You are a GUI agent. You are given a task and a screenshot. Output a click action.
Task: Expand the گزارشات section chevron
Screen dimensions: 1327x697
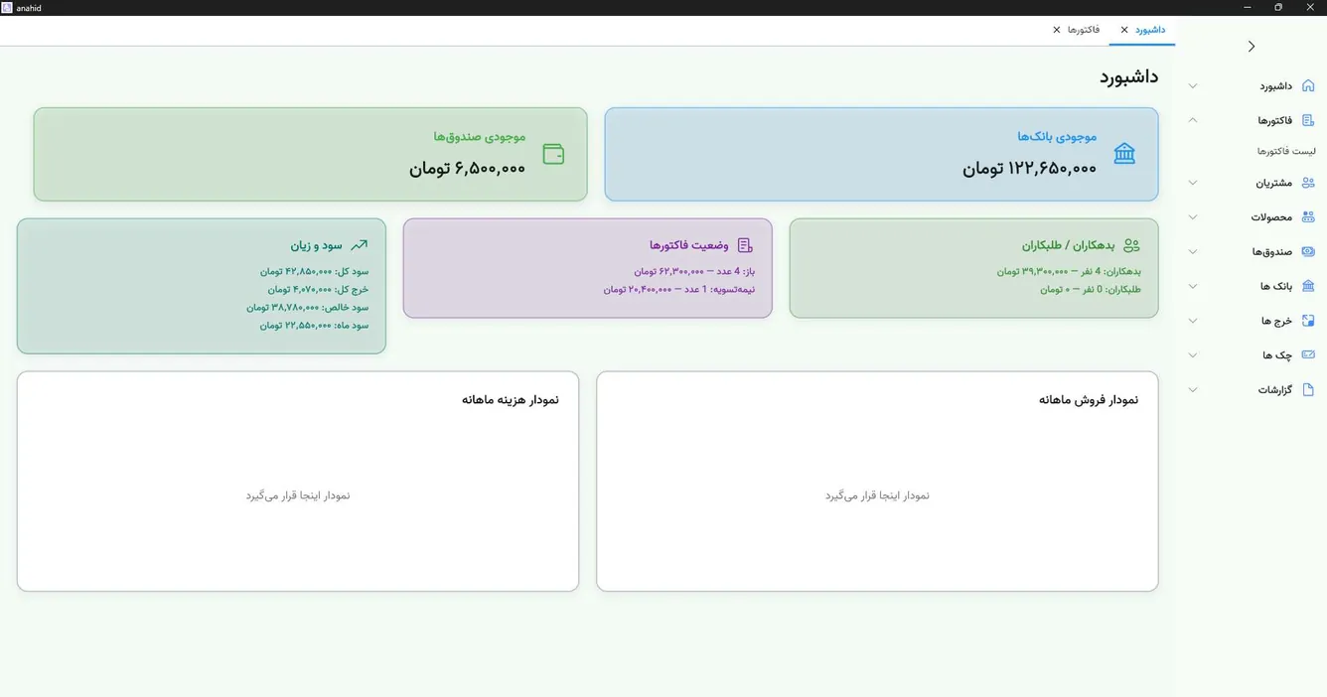1193,389
